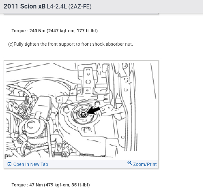Click the image footer bar beneath diagram
Viewport: 203px width, 191px height.
[x=81, y=164]
